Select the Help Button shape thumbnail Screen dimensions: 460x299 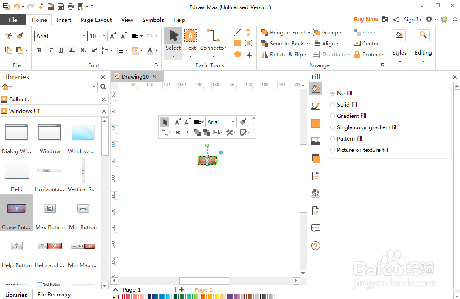pyautogui.click(x=17, y=251)
